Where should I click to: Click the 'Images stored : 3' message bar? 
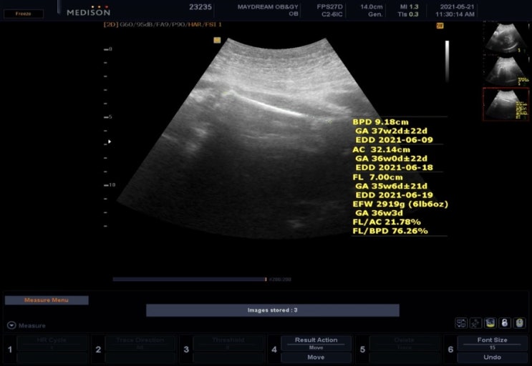click(273, 310)
